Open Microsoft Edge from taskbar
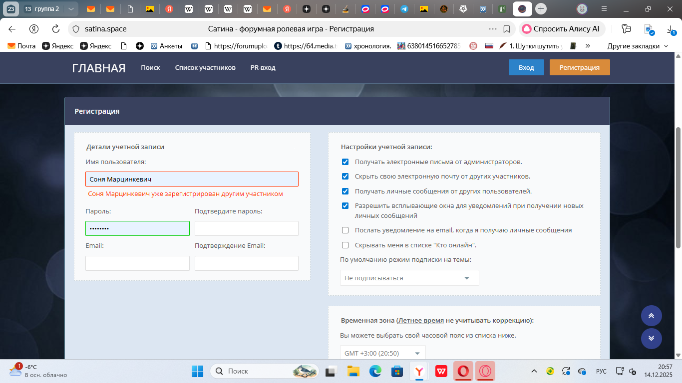This screenshot has width=682, height=383. point(375,371)
